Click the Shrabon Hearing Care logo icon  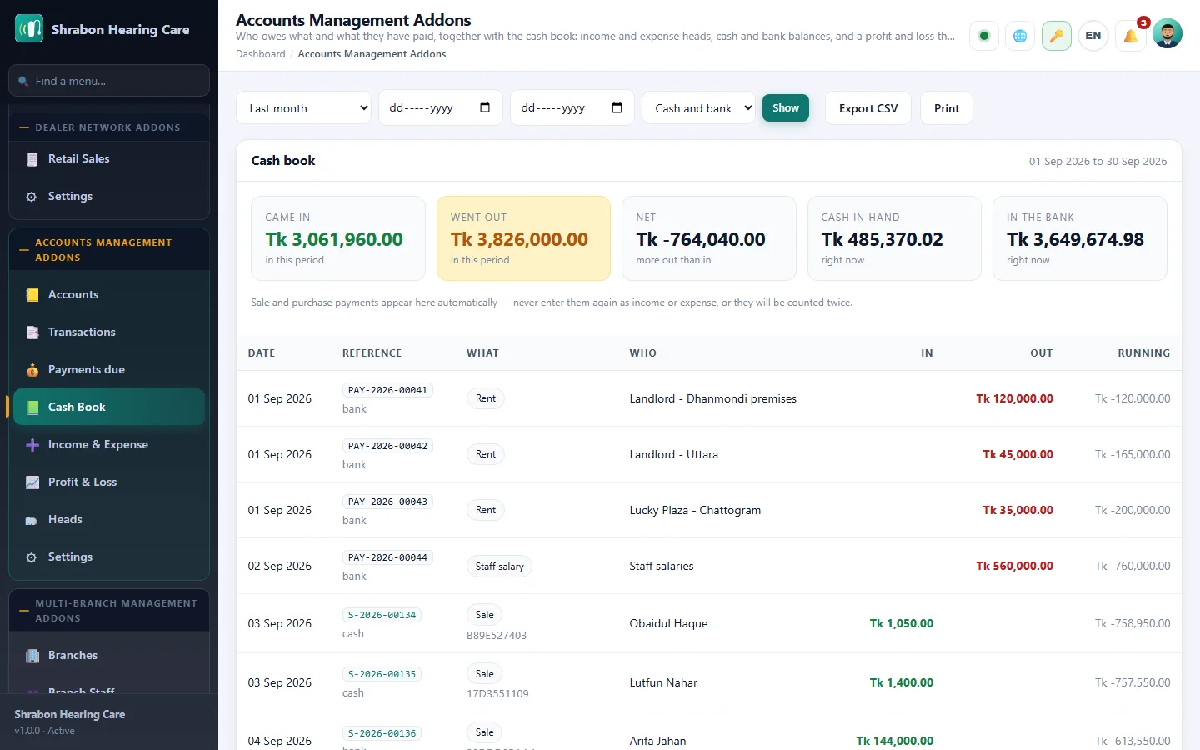tap(29, 29)
